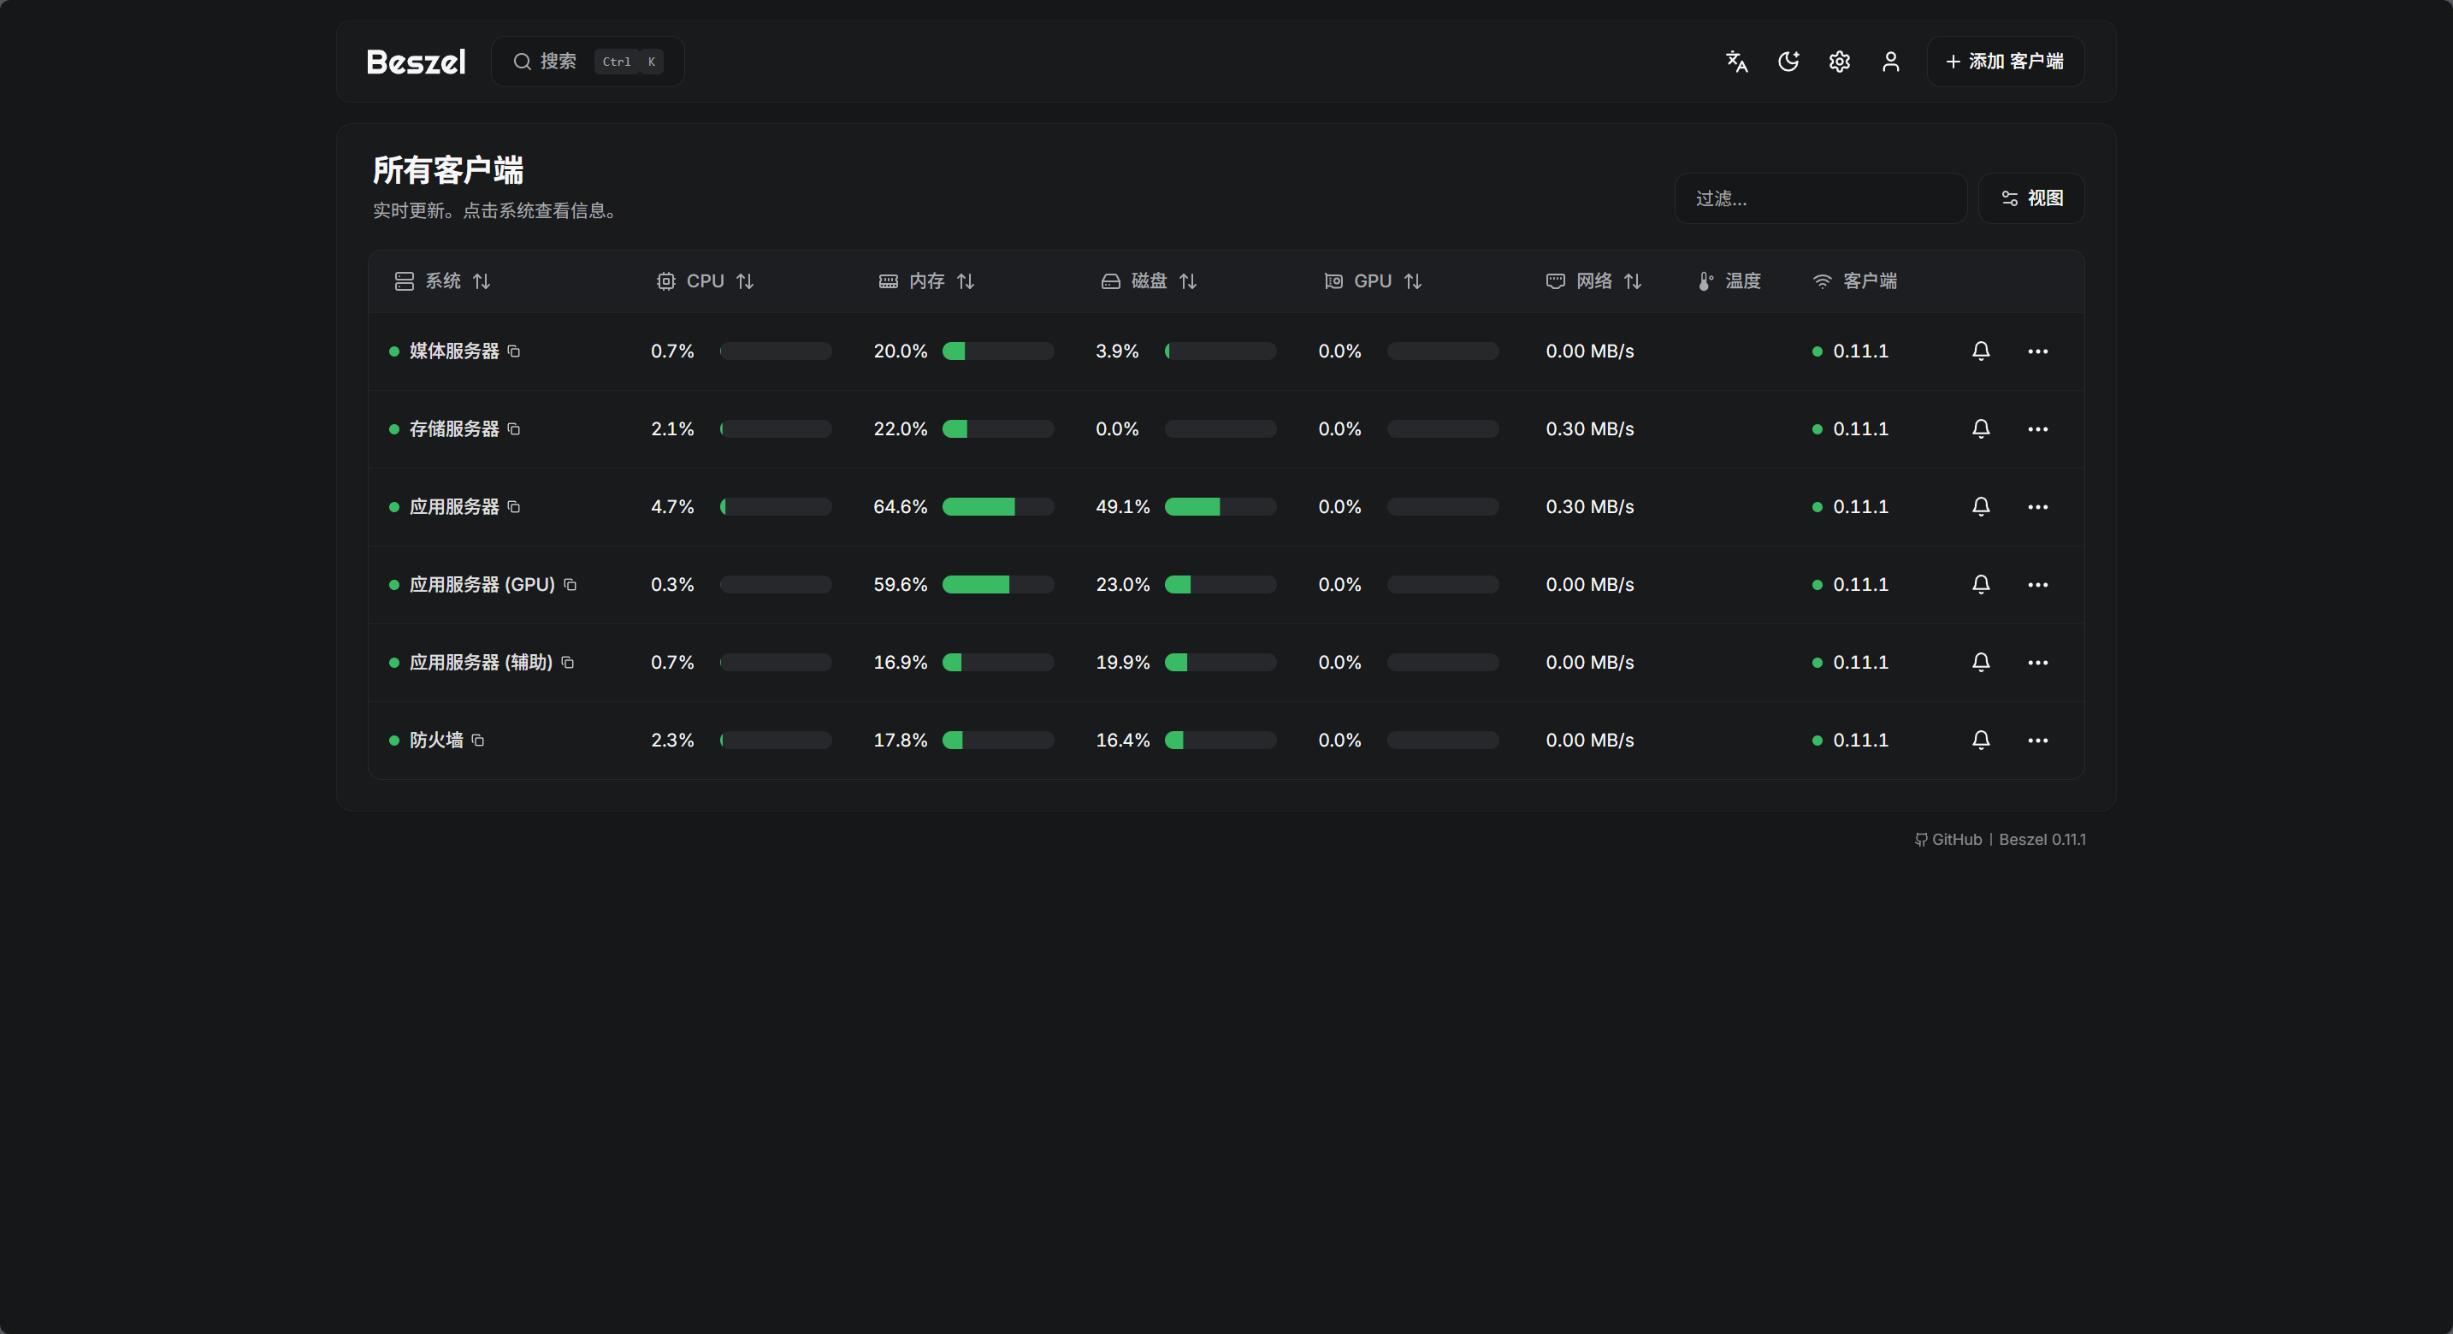
Task: Open the 存储服务器 system
Action: click(454, 429)
